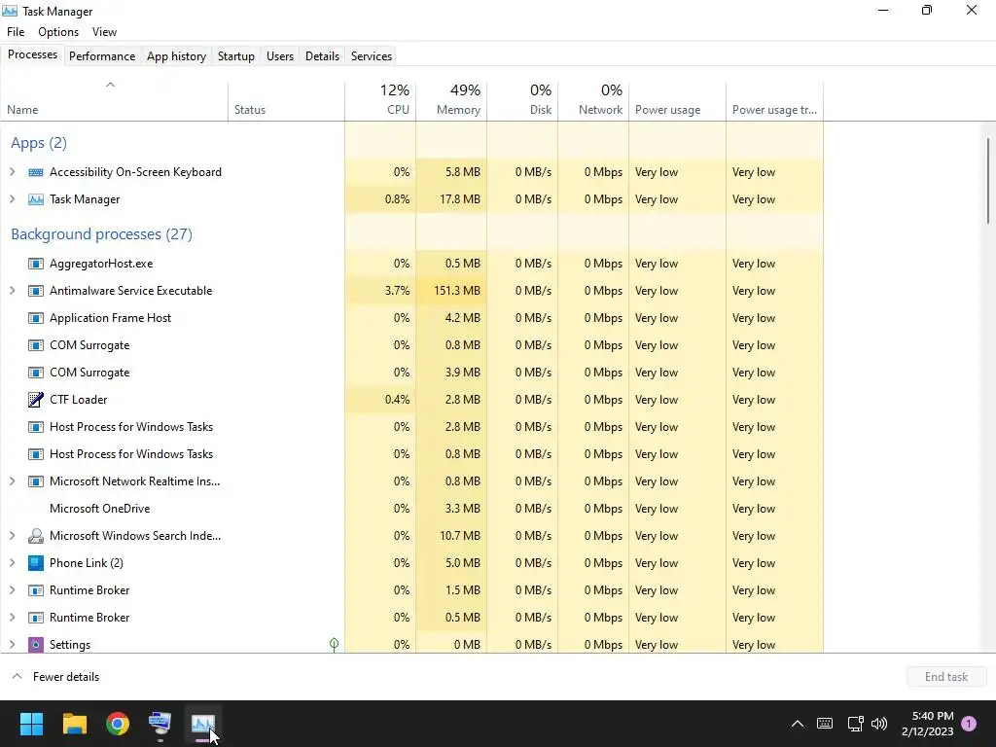Open the computer monitor app in taskbar

coord(160,724)
